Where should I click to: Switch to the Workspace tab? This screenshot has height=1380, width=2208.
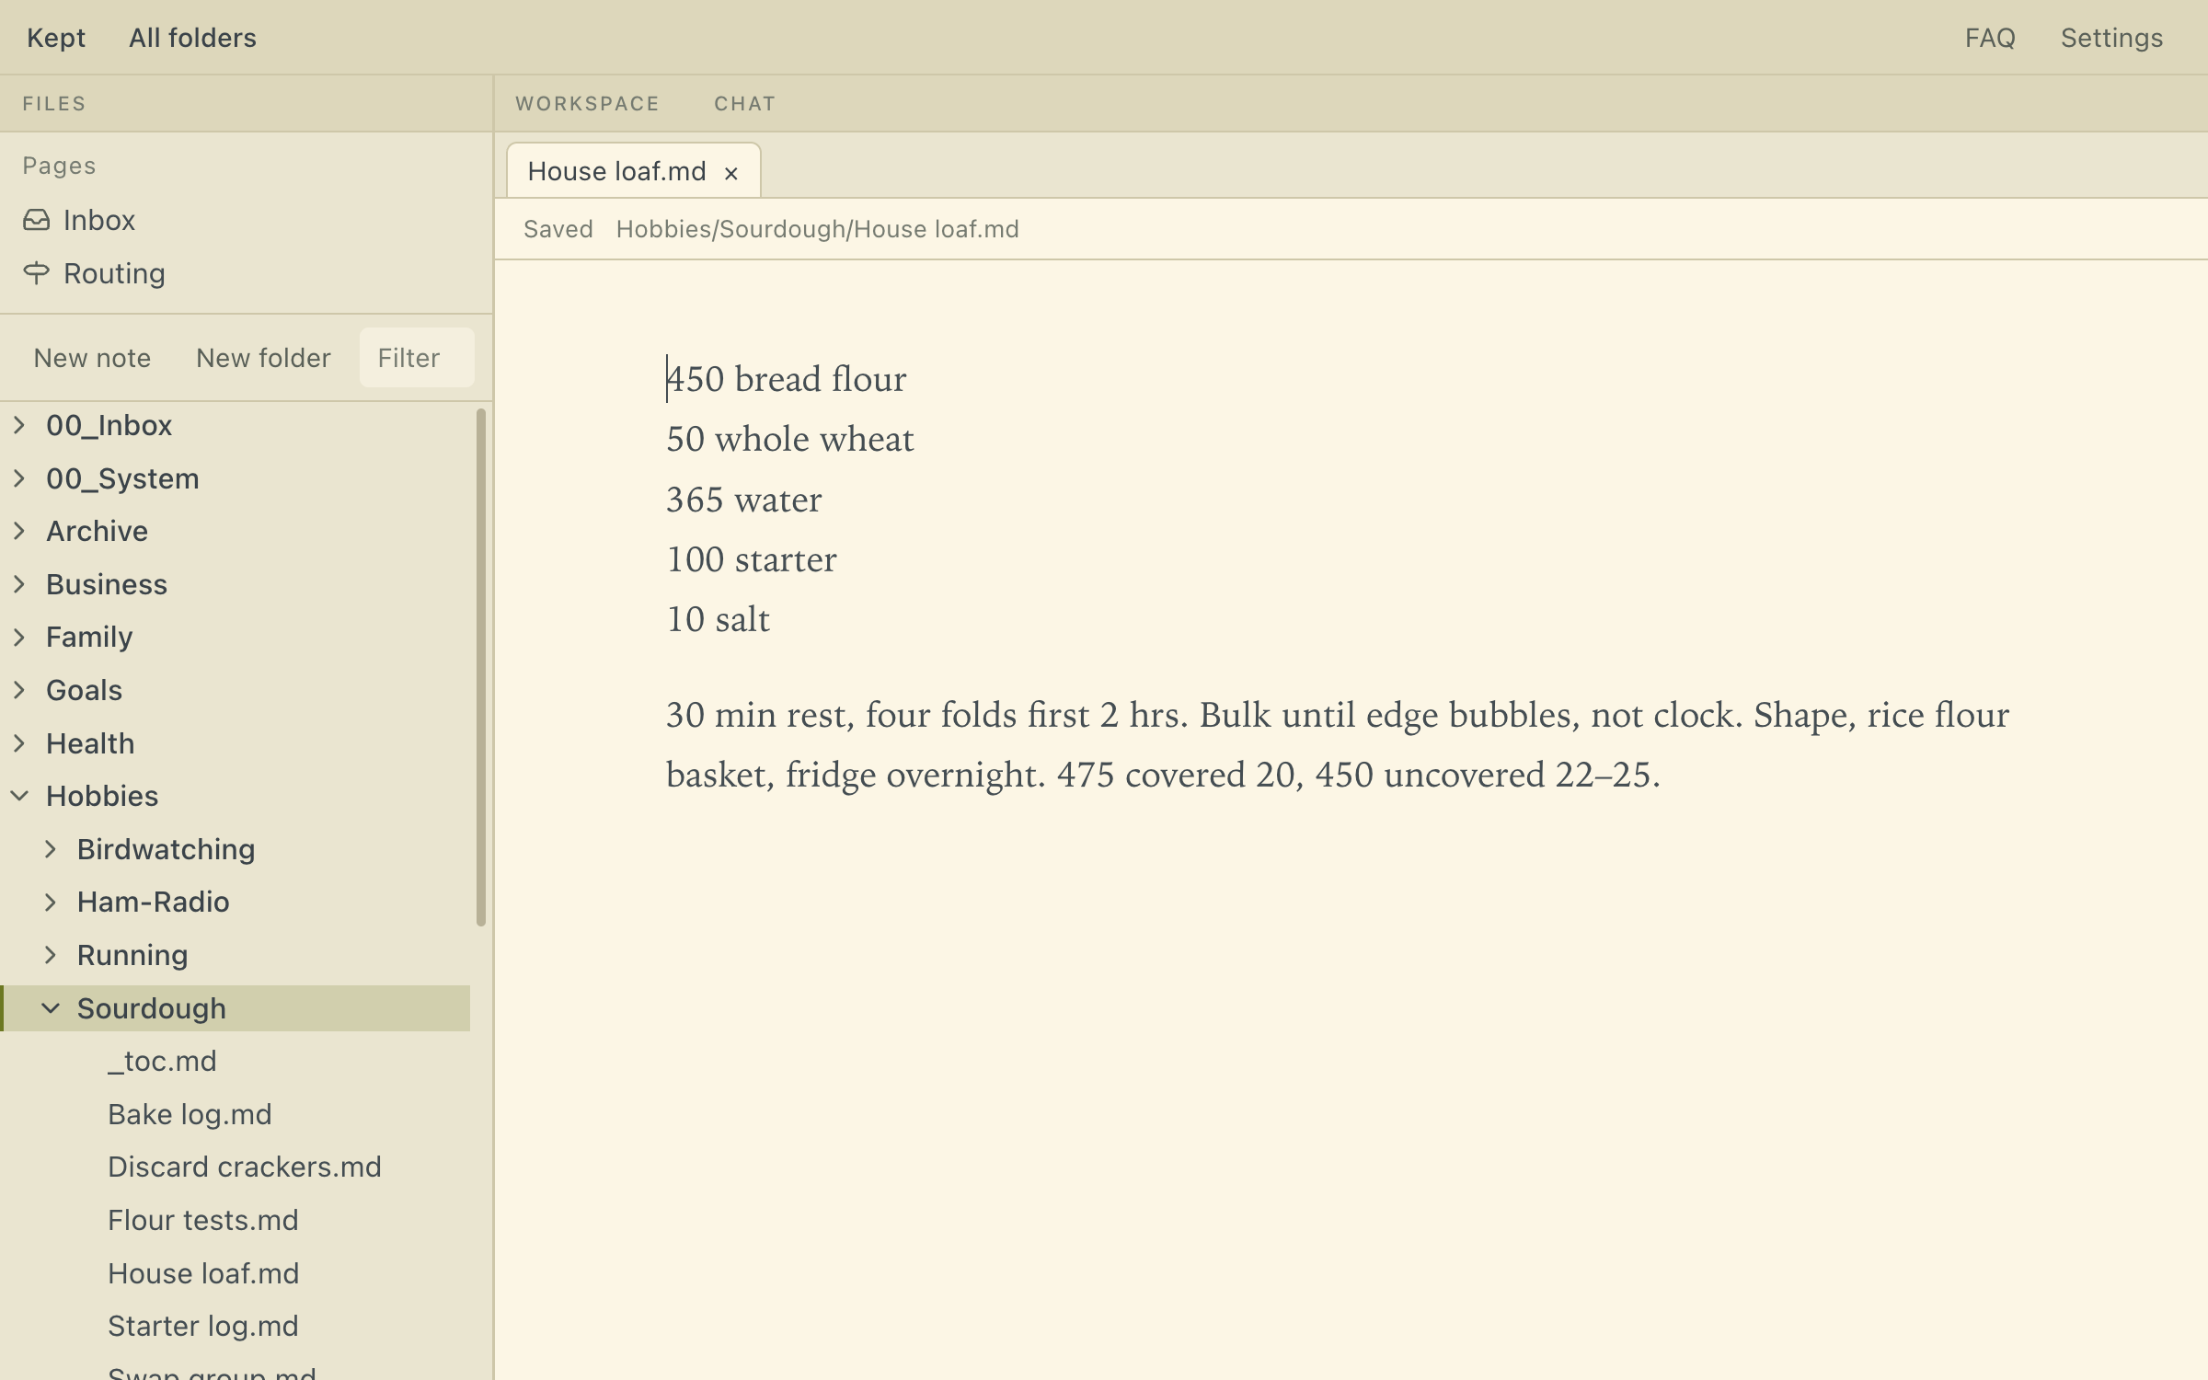587,104
